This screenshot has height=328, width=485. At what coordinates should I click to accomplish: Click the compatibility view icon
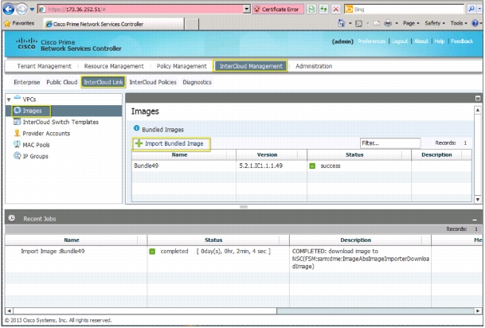point(311,10)
